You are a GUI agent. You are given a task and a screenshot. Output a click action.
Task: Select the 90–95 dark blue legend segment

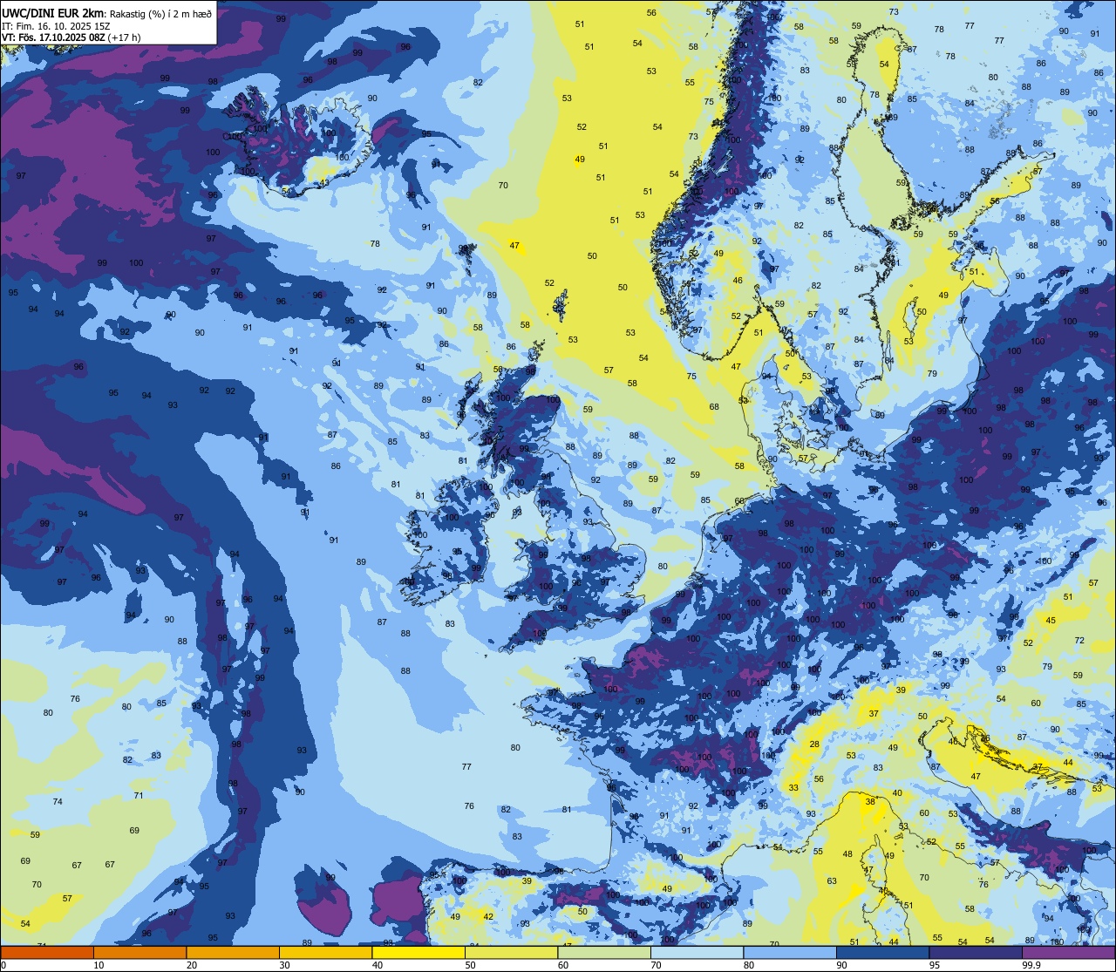[882, 952]
